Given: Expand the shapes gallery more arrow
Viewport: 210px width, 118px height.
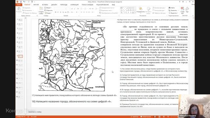Looking at the screenshot, I should tap(135, 12).
